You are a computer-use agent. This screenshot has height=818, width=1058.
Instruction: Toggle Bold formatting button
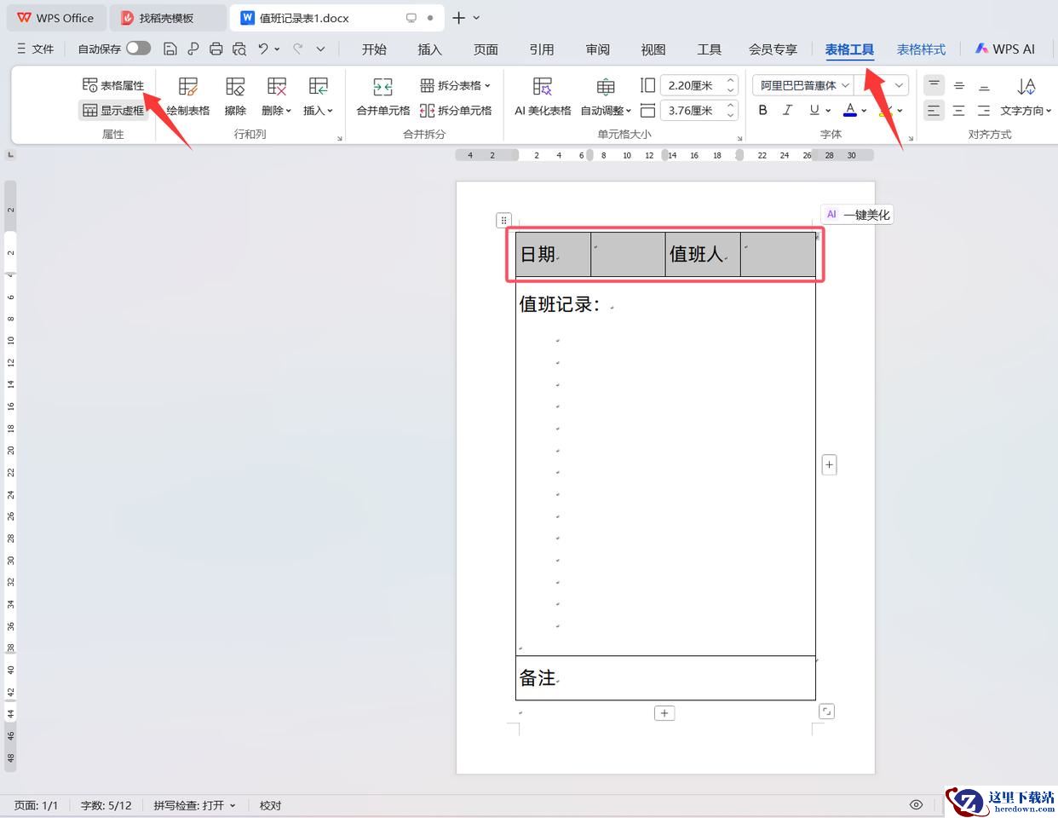click(763, 110)
